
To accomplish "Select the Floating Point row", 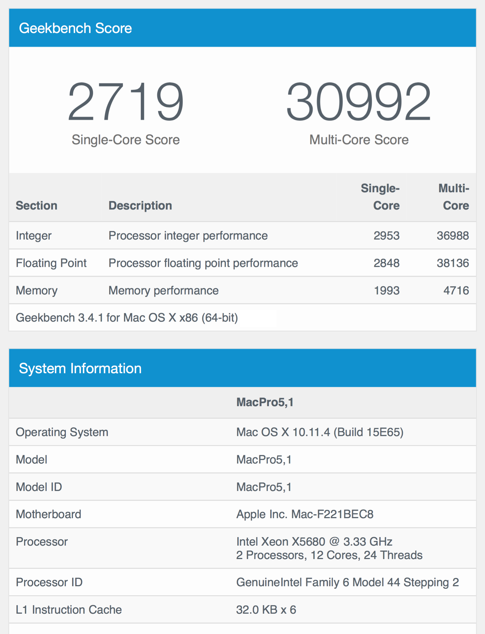I will point(243,263).
